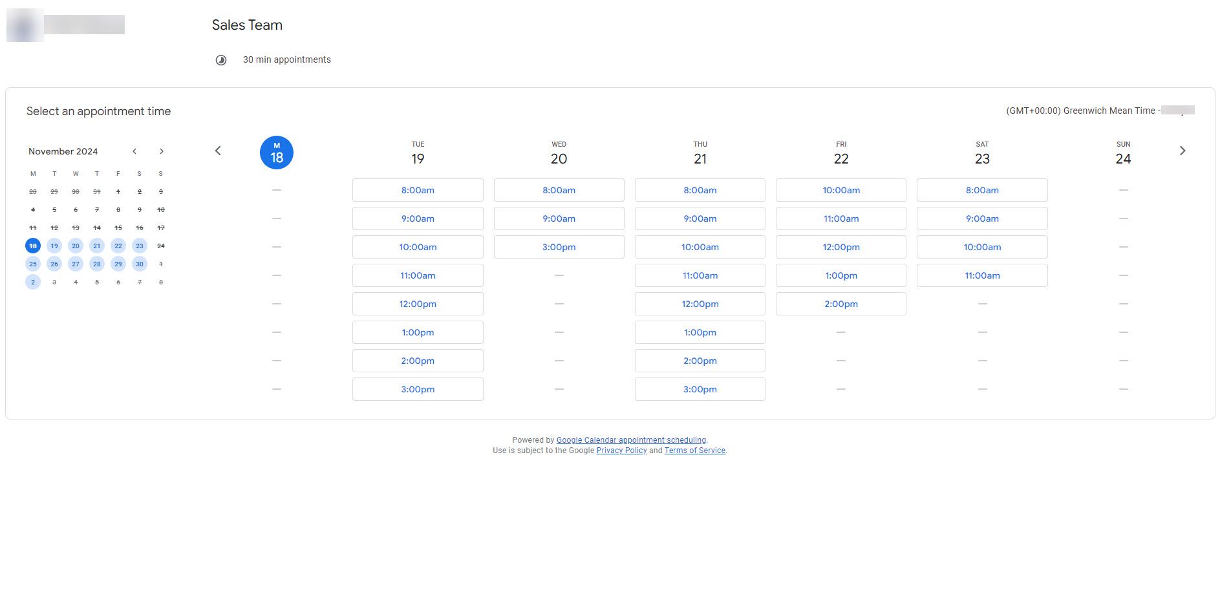1220x605 pixels.
Task: Select Saturday 30 in the mini calendar
Action: click(x=139, y=264)
